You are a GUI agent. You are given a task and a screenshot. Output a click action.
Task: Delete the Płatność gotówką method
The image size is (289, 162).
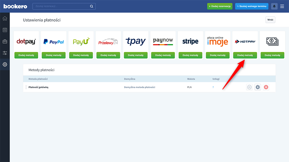pos(266,87)
